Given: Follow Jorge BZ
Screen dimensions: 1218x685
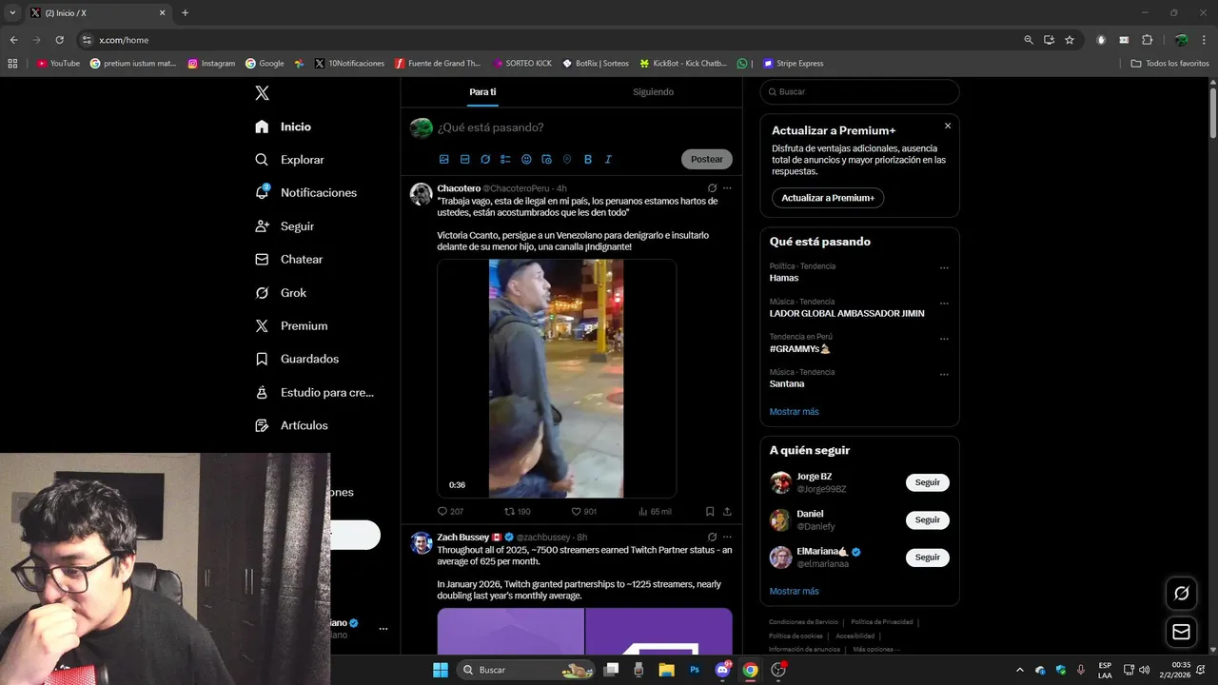Looking at the screenshot, I should click(928, 482).
